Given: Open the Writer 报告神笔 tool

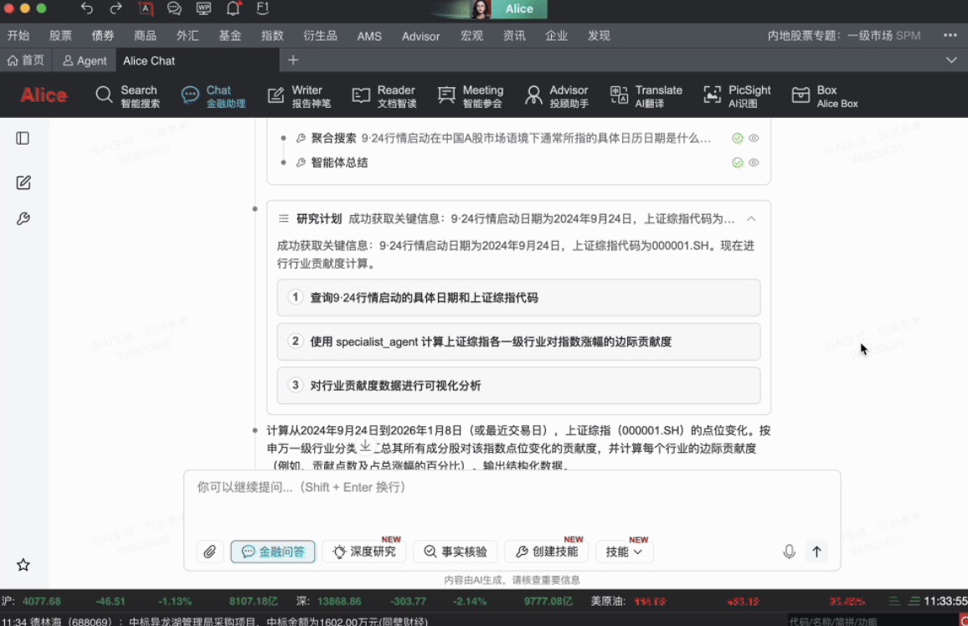Looking at the screenshot, I should (299, 96).
